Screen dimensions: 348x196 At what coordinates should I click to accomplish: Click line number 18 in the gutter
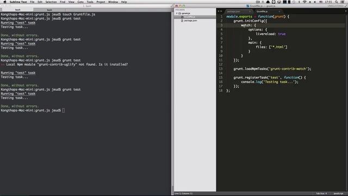(x=220, y=91)
